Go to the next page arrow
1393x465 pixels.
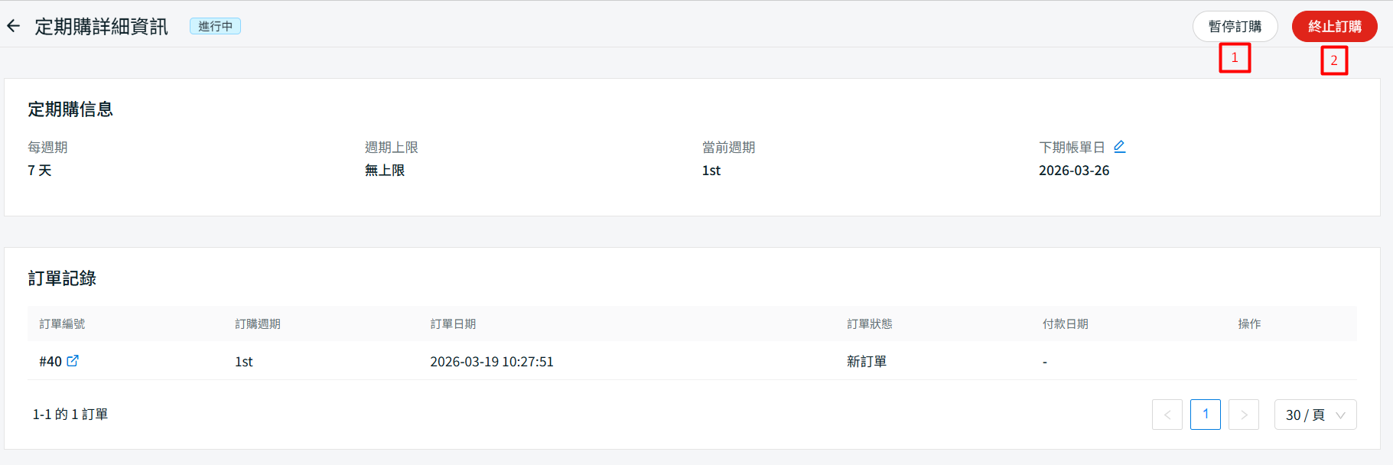[1243, 415]
